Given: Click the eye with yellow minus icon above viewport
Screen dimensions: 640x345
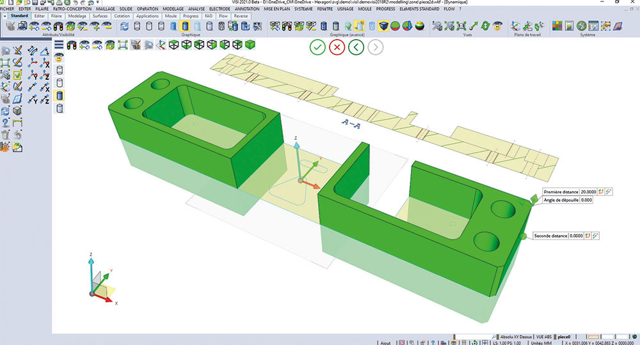Looking at the screenshot, I should 97,45.
